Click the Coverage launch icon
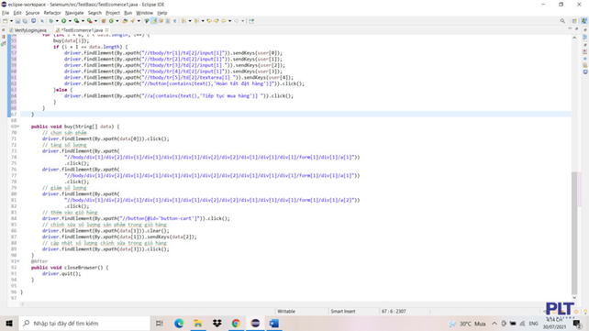589x331 pixels. coord(76,21)
